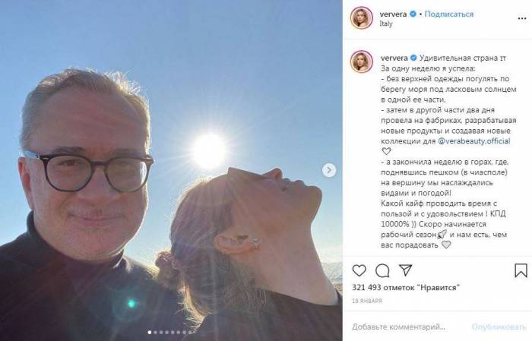Screen dimensions: 532x341
Task: View list of 321 493 likes
Action: (406, 287)
